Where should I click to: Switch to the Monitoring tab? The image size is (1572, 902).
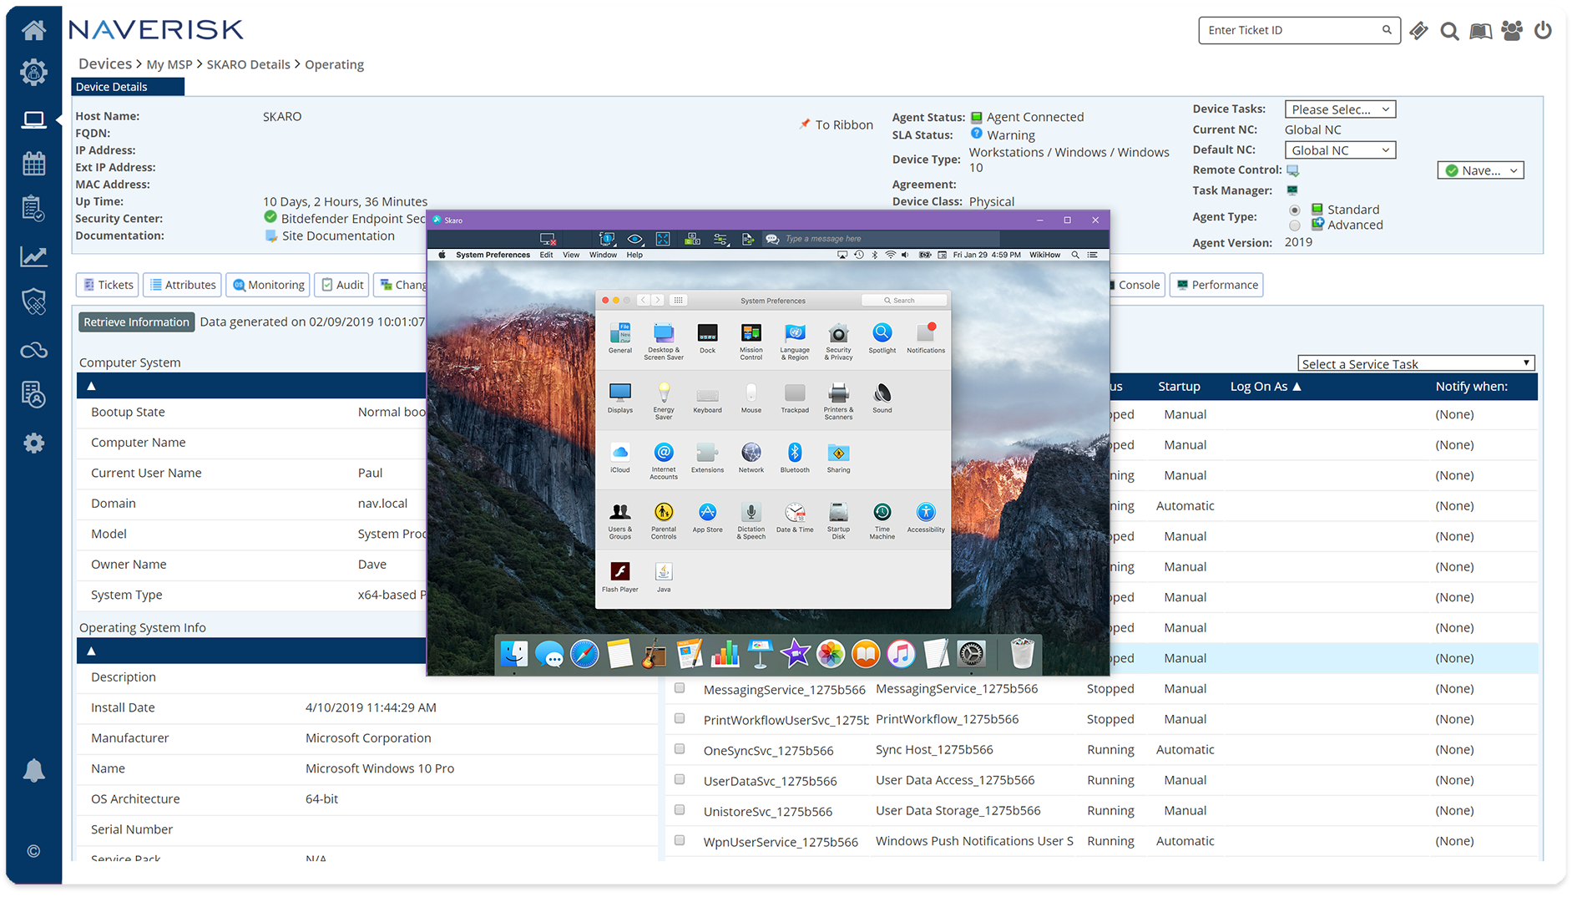tap(268, 285)
